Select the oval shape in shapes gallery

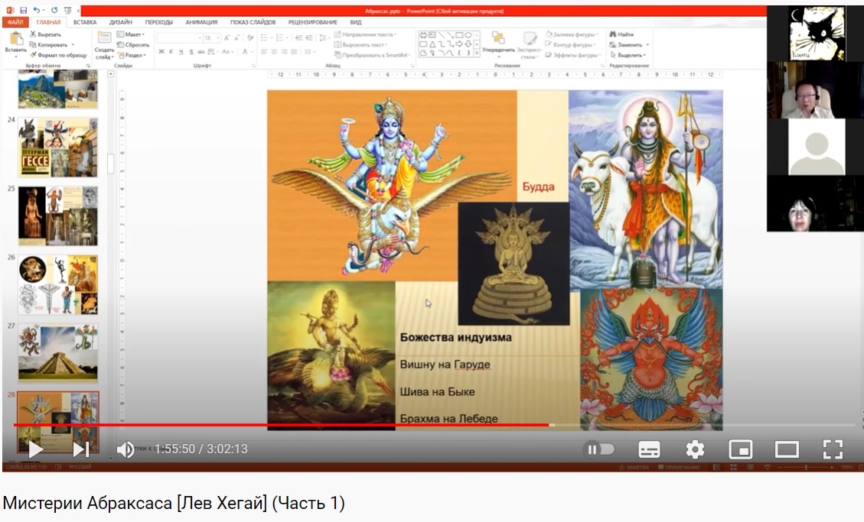(x=468, y=34)
